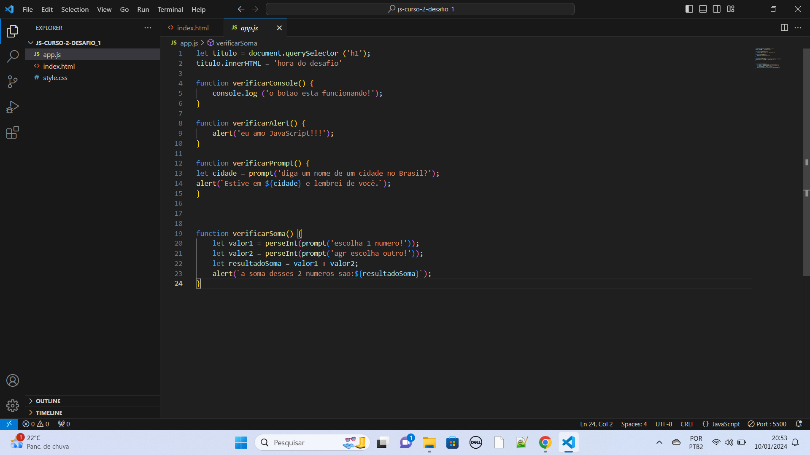Click ports forwarded status indicator
Screen dimensions: 810x455
click(64, 424)
